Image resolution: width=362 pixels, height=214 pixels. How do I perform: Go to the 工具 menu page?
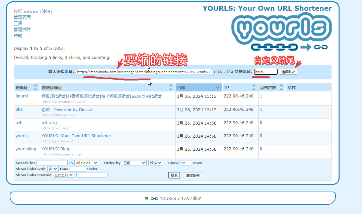coord(18,23)
